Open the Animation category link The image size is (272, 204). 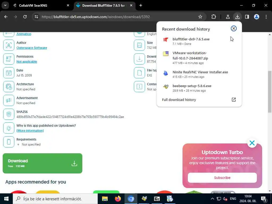pos(24,34)
